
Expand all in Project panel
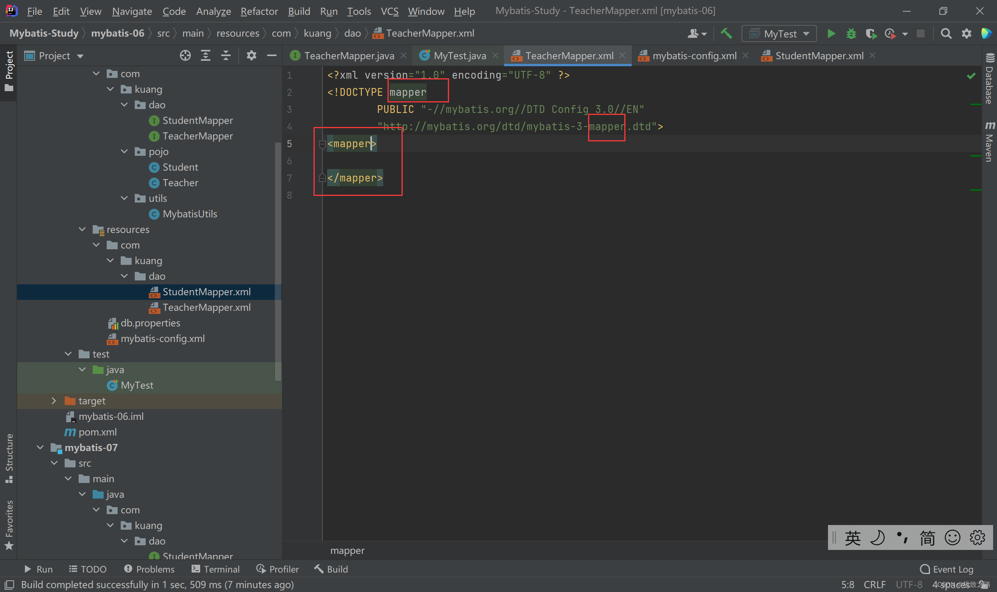205,55
